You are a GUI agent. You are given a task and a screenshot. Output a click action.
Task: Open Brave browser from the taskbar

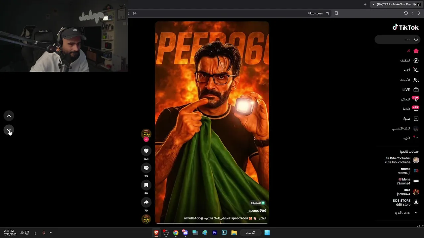156,233
